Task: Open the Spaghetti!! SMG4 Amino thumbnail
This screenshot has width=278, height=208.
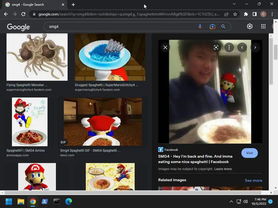Action: 30,122
